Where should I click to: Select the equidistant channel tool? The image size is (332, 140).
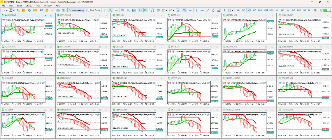tap(213, 10)
